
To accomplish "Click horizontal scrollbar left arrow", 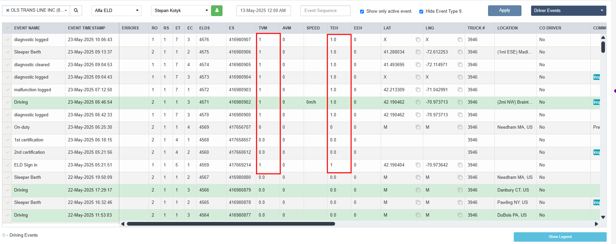I will click(123, 224).
